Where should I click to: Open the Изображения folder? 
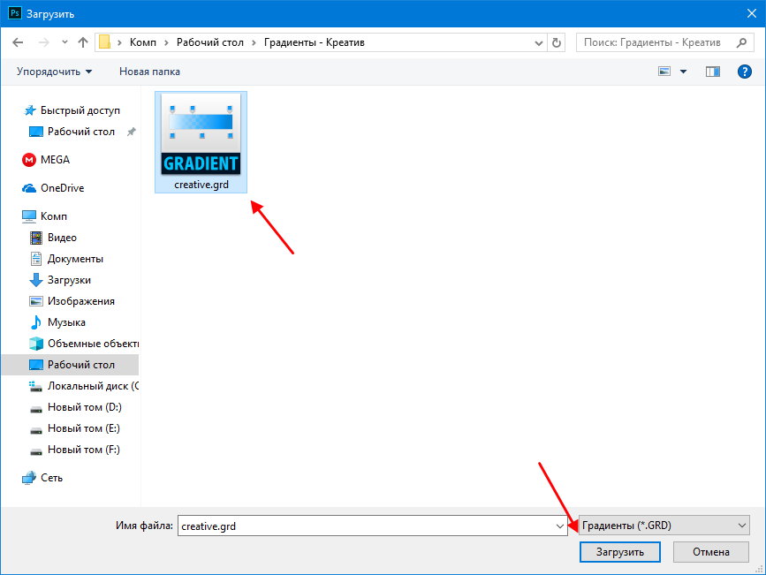(72, 301)
